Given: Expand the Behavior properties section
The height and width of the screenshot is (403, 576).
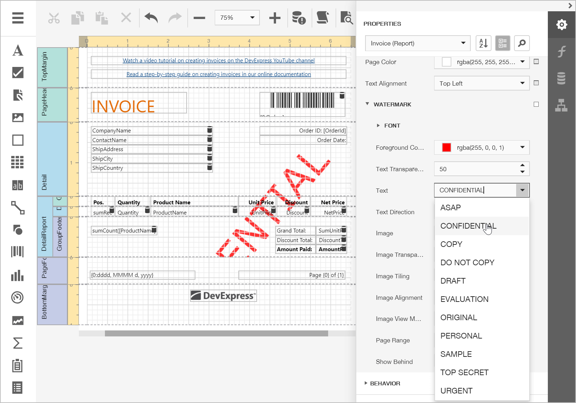Looking at the screenshot, I should (366, 383).
